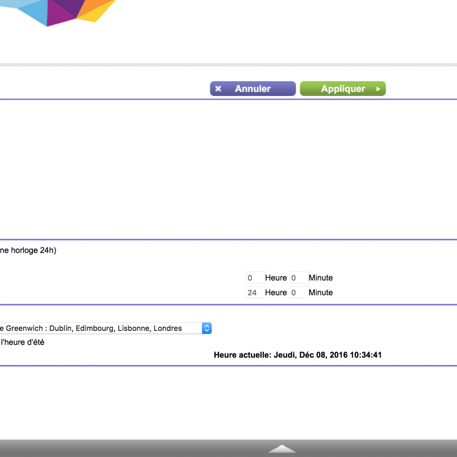Select the Heure actuelle date text

298,355
